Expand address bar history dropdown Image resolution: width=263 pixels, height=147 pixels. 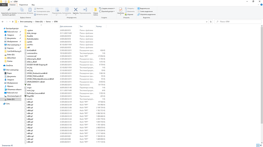click(207, 21)
